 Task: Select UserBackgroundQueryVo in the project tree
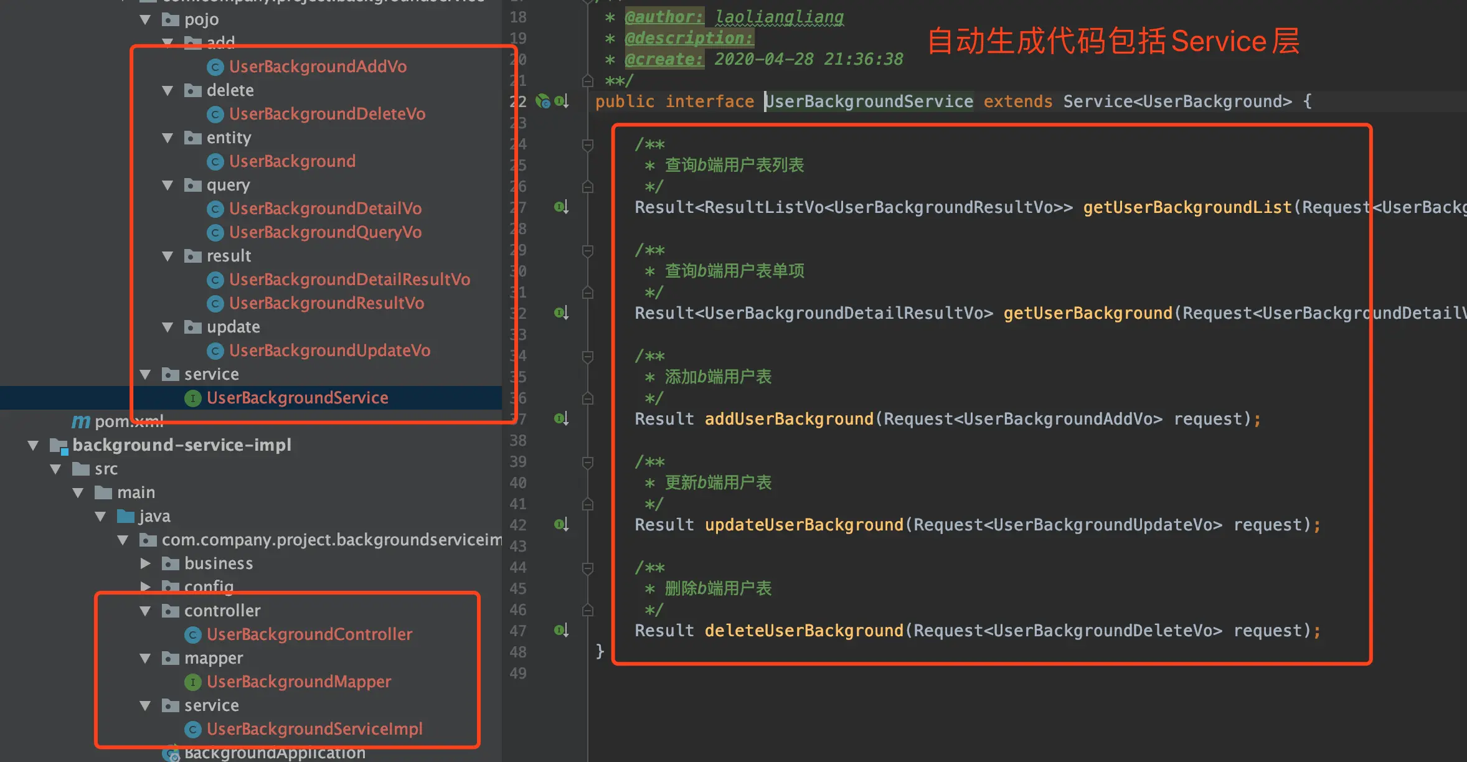(326, 232)
